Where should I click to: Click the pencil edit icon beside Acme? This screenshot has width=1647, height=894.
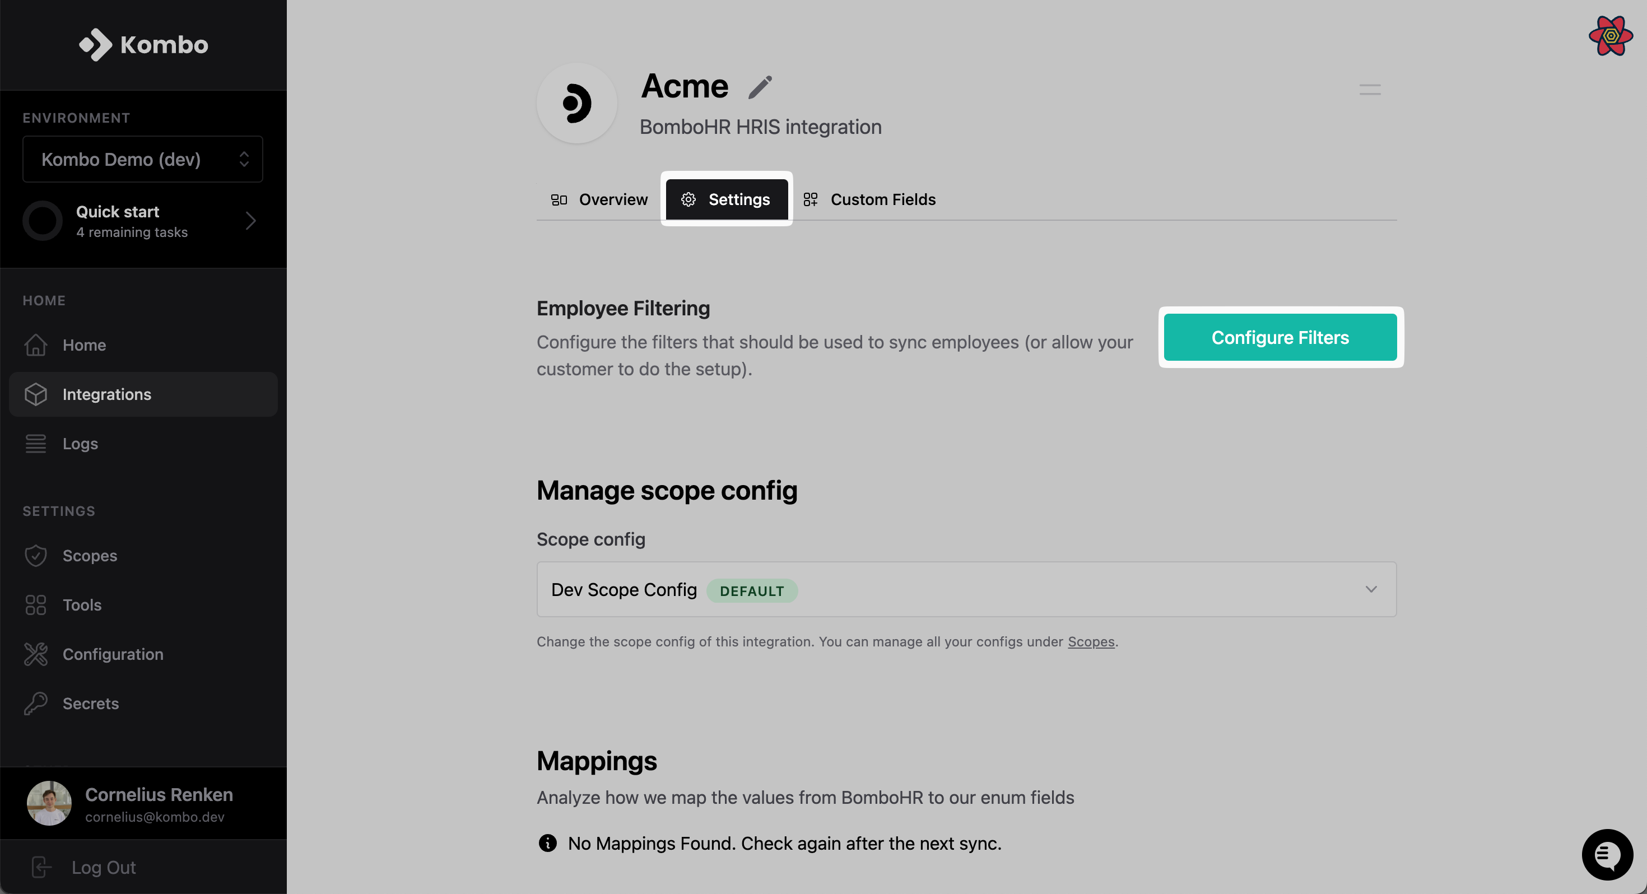point(760,87)
